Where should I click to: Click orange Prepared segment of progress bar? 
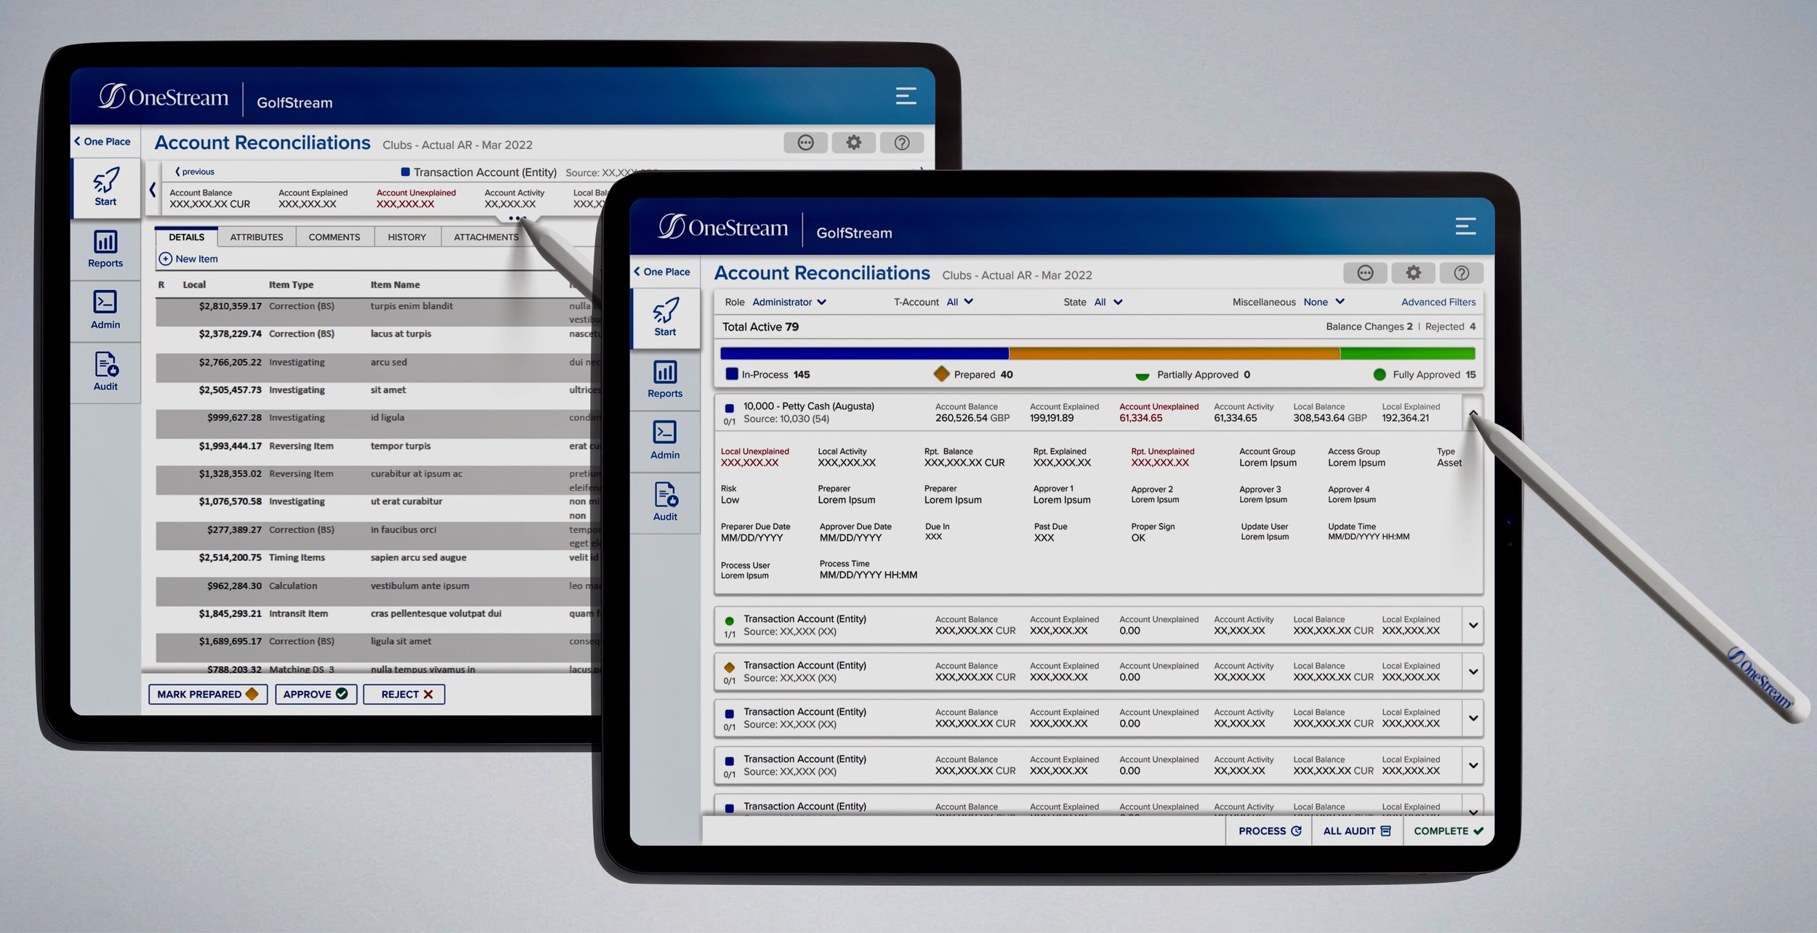pos(1174,354)
